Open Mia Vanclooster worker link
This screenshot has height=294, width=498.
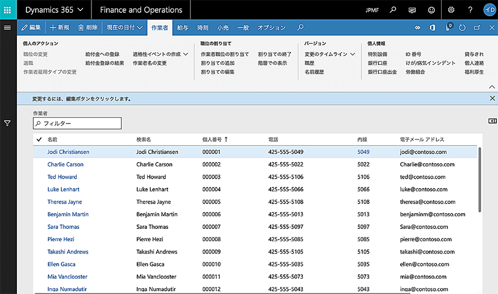pos(67,276)
